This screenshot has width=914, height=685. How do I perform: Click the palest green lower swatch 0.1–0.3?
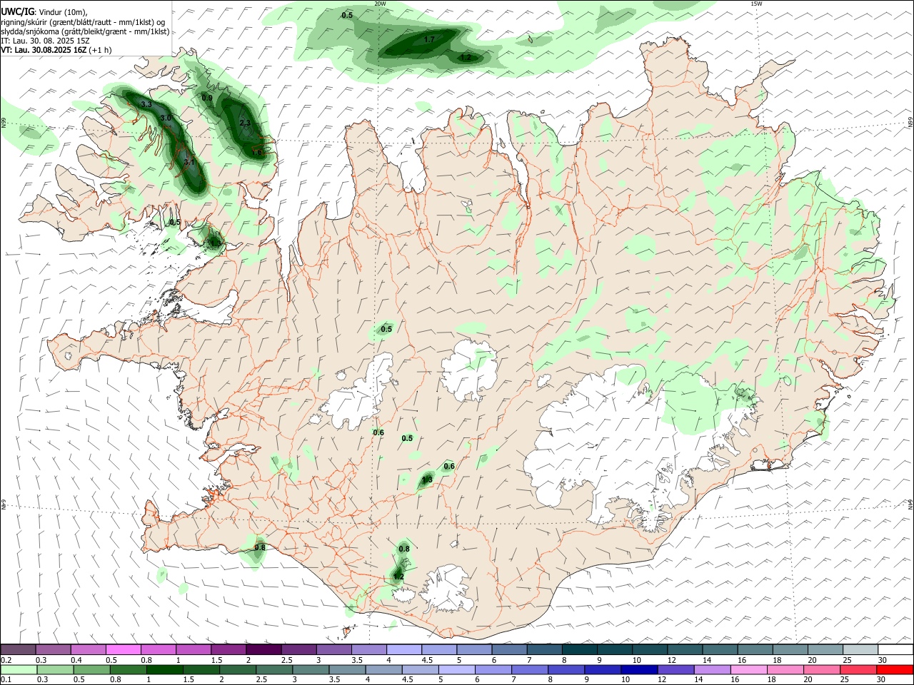18,669
